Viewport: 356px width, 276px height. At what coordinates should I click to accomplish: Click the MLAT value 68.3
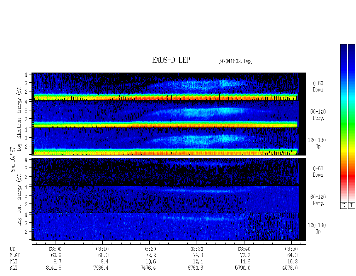(x=104, y=255)
